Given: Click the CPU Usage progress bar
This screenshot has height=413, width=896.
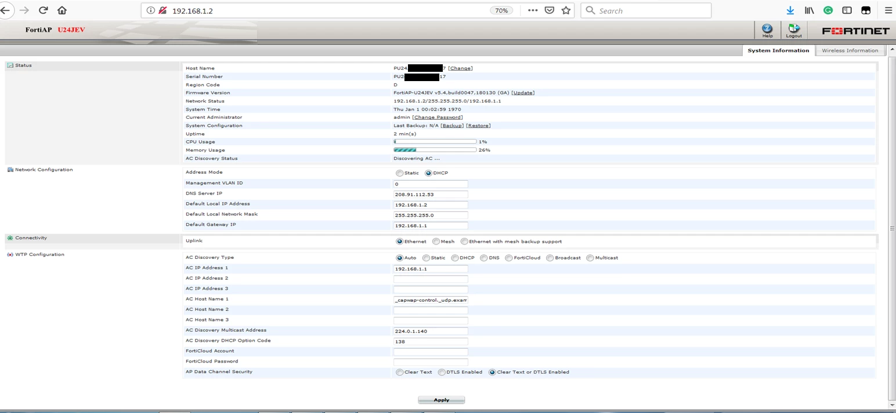Looking at the screenshot, I should (x=435, y=141).
